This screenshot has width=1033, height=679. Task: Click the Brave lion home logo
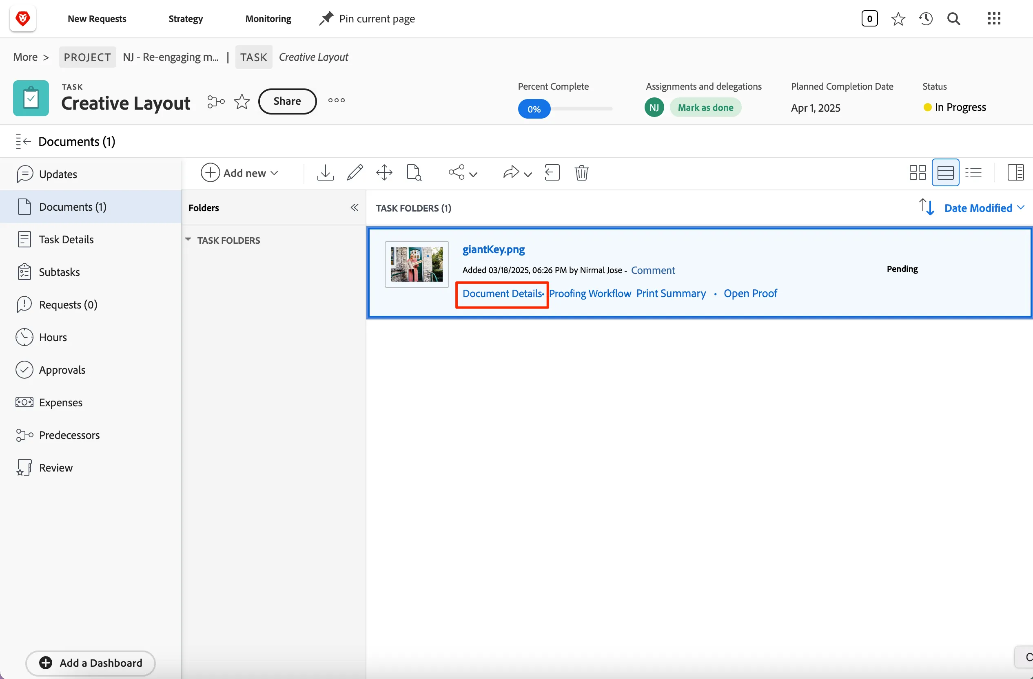(22, 19)
